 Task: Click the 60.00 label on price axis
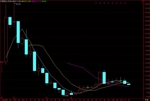coord(147,4)
